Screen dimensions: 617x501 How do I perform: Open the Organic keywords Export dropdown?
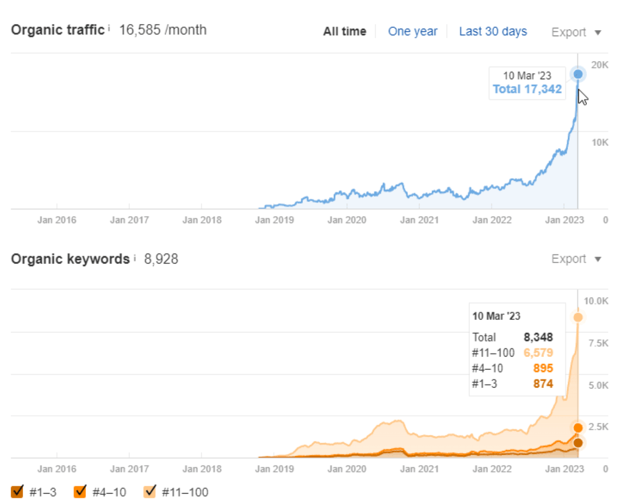pos(575,259)
